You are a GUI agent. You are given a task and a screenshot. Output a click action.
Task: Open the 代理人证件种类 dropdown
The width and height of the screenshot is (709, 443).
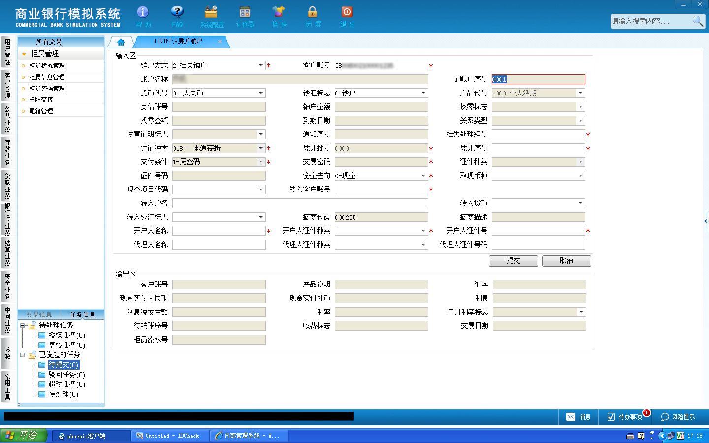423,245
